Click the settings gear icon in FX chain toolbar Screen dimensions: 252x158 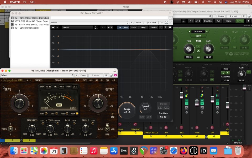(170, 27)
